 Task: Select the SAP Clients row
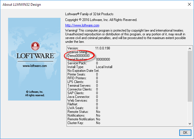[83, 93]
